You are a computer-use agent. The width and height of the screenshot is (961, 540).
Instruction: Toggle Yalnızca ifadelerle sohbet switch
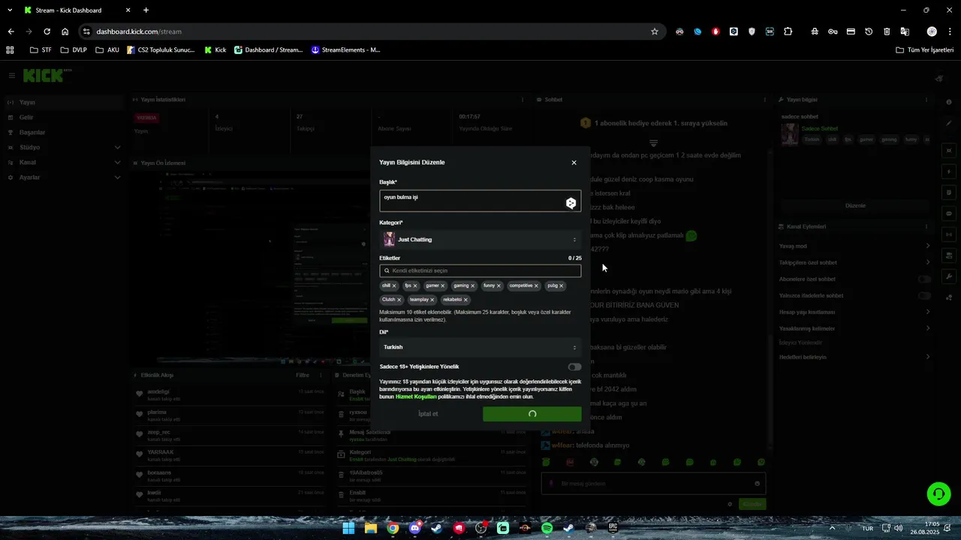pos(925,295)
